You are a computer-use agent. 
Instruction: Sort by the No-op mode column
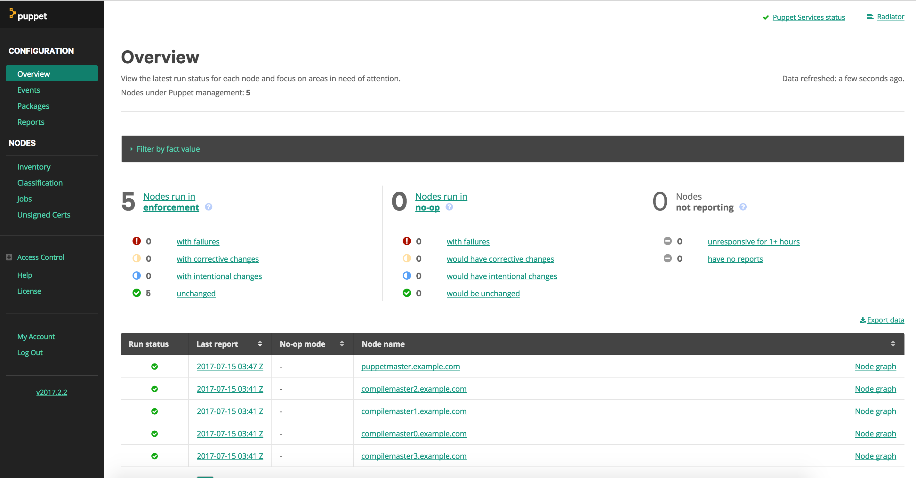[342, 344]
